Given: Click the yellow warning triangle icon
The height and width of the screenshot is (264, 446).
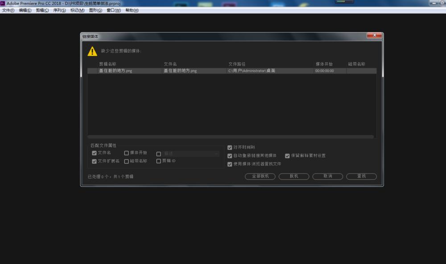Looking at the screenshot, I should click(91, 51).
